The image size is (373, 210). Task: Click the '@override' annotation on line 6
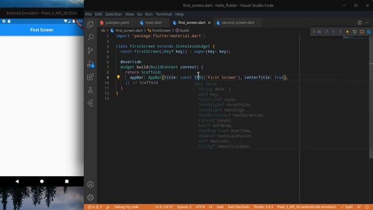(x=131, y=62)
